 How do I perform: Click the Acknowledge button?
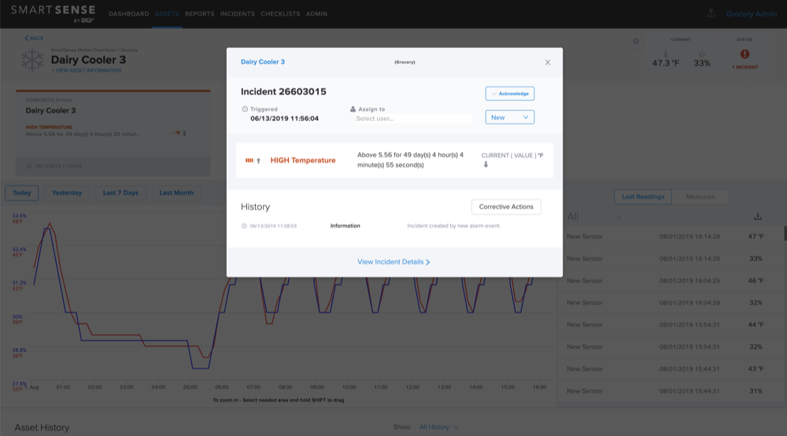click(509, 94)
